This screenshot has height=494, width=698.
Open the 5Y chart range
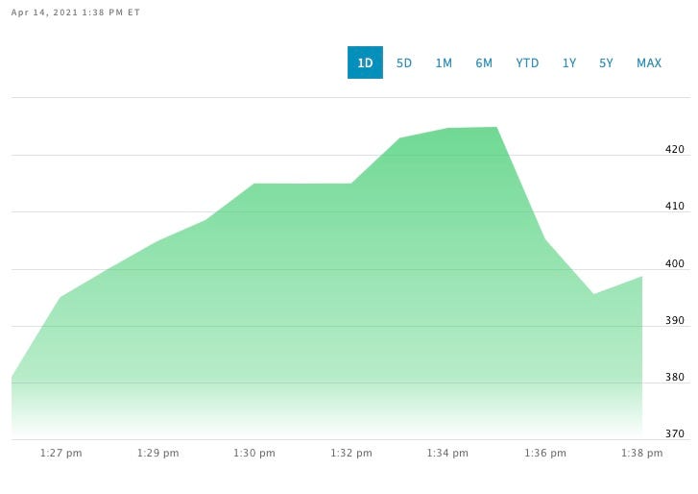(606, 62)
